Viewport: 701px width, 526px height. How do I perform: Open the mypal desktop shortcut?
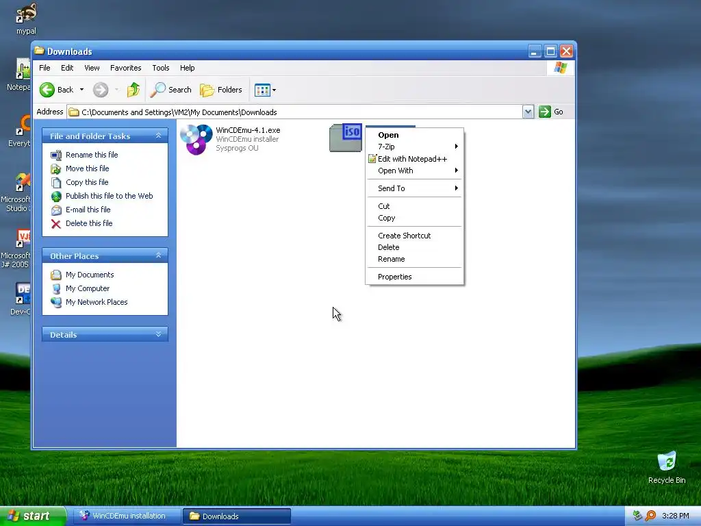coord(26,18)
